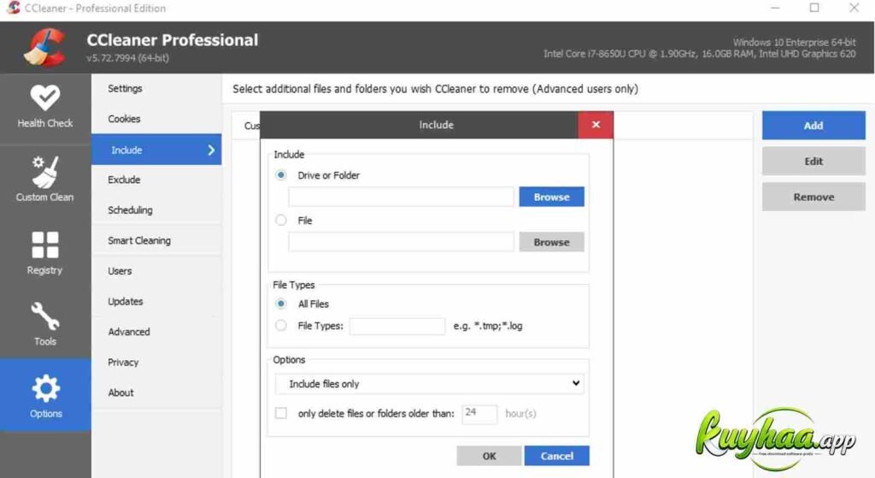This screenshot has height=478, width=875.
Task: Click the CCleaner title bar app icon
Action: [x=13, y=8]
